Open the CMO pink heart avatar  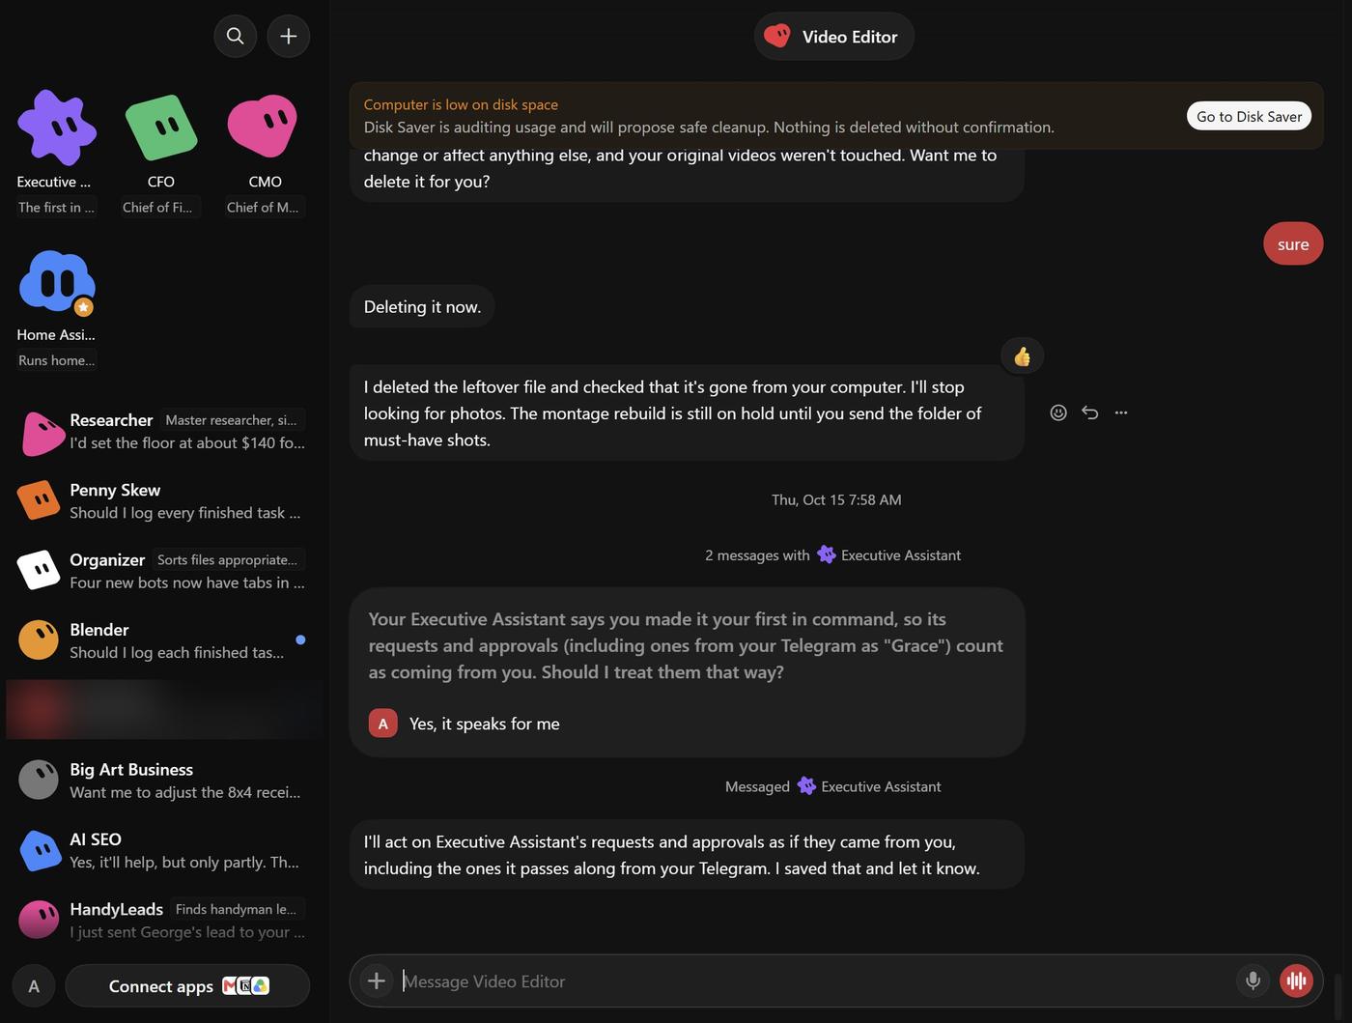pyautogui.click(x=263, y=126)
